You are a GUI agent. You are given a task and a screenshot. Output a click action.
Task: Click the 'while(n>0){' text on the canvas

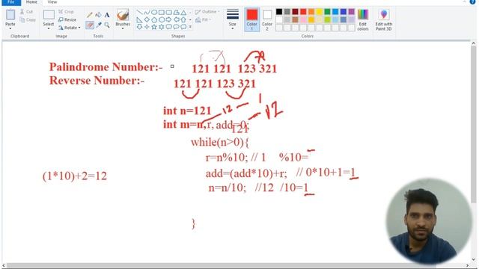pos(220,142)
